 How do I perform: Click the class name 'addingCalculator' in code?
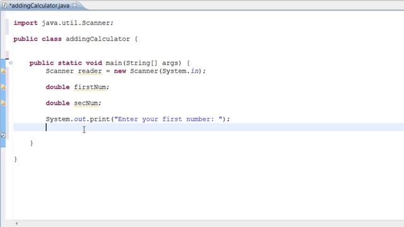click(98, 39)
